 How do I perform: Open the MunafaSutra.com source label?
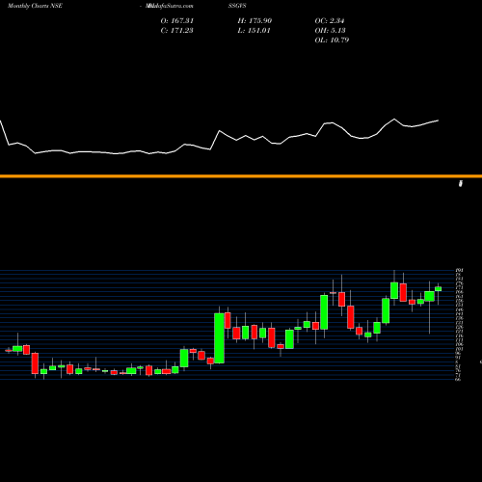170,6
